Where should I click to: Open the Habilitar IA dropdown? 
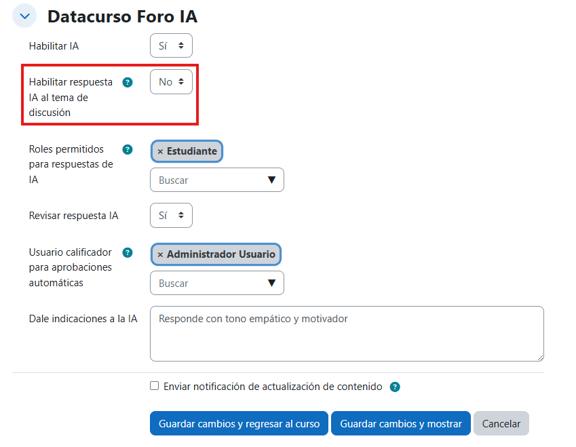tap(171, 45)
